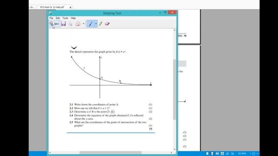Maximize the Snipping Tool window
Screen dimensions: 278x156
(x=165, y=13)
